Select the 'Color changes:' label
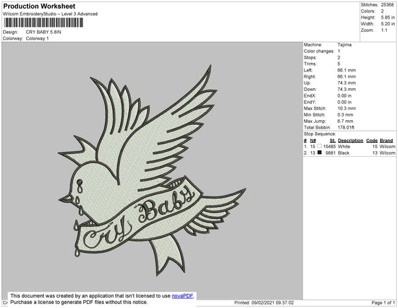This screenshot has width=398, height=308. [319, 51]
